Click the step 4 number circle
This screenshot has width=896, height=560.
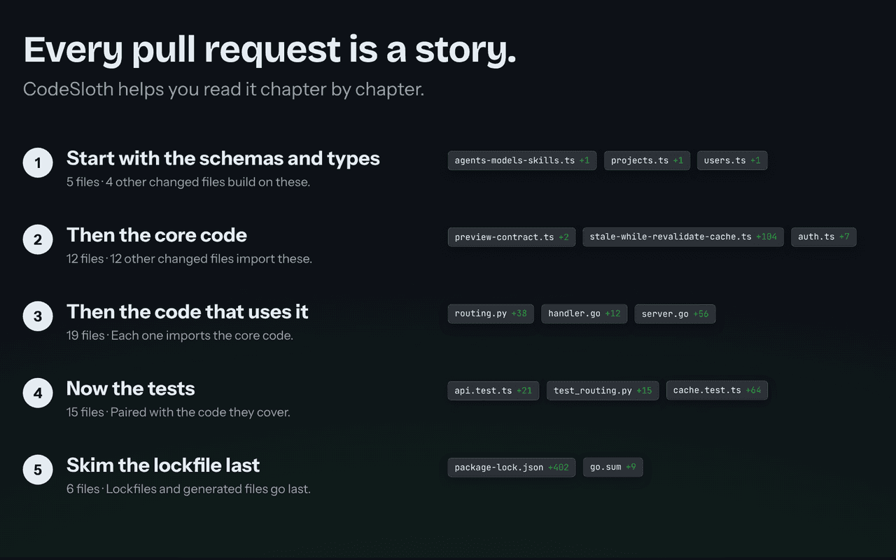[x=38, y=393]
